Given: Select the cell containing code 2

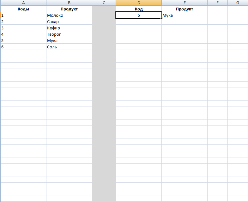Looking at the screenshot, I should (23, 21).
